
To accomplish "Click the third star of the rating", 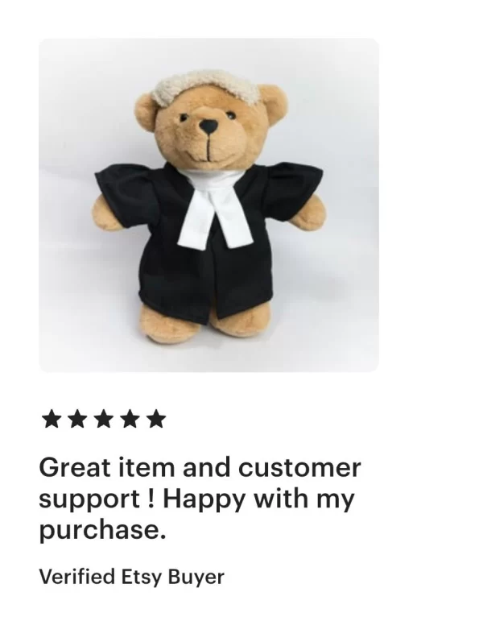I will tap(104, 419).
